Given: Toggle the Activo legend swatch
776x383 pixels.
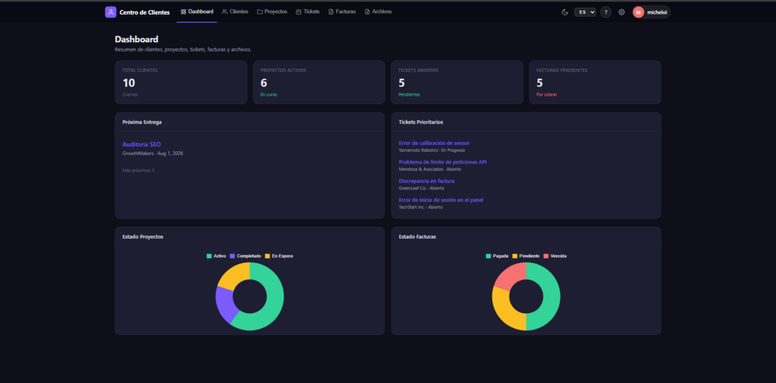Looking at the screenshot, I should (208, 256).
